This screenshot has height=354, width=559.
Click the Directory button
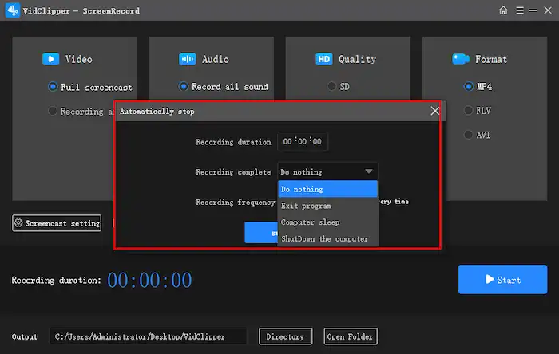(x=285, y=336)
